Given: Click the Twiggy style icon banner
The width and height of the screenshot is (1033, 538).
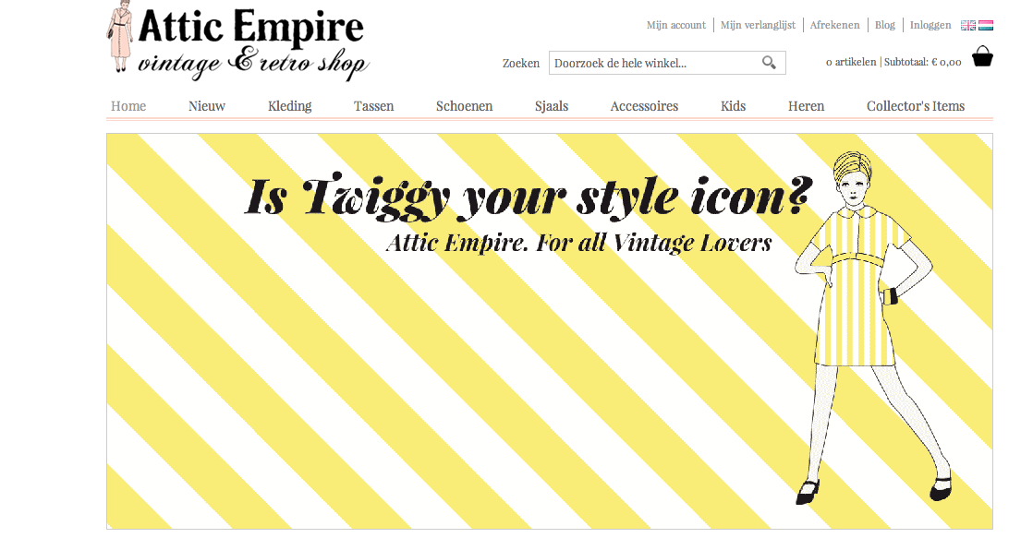Looking at the screenshot, I should tap(550, 330).
